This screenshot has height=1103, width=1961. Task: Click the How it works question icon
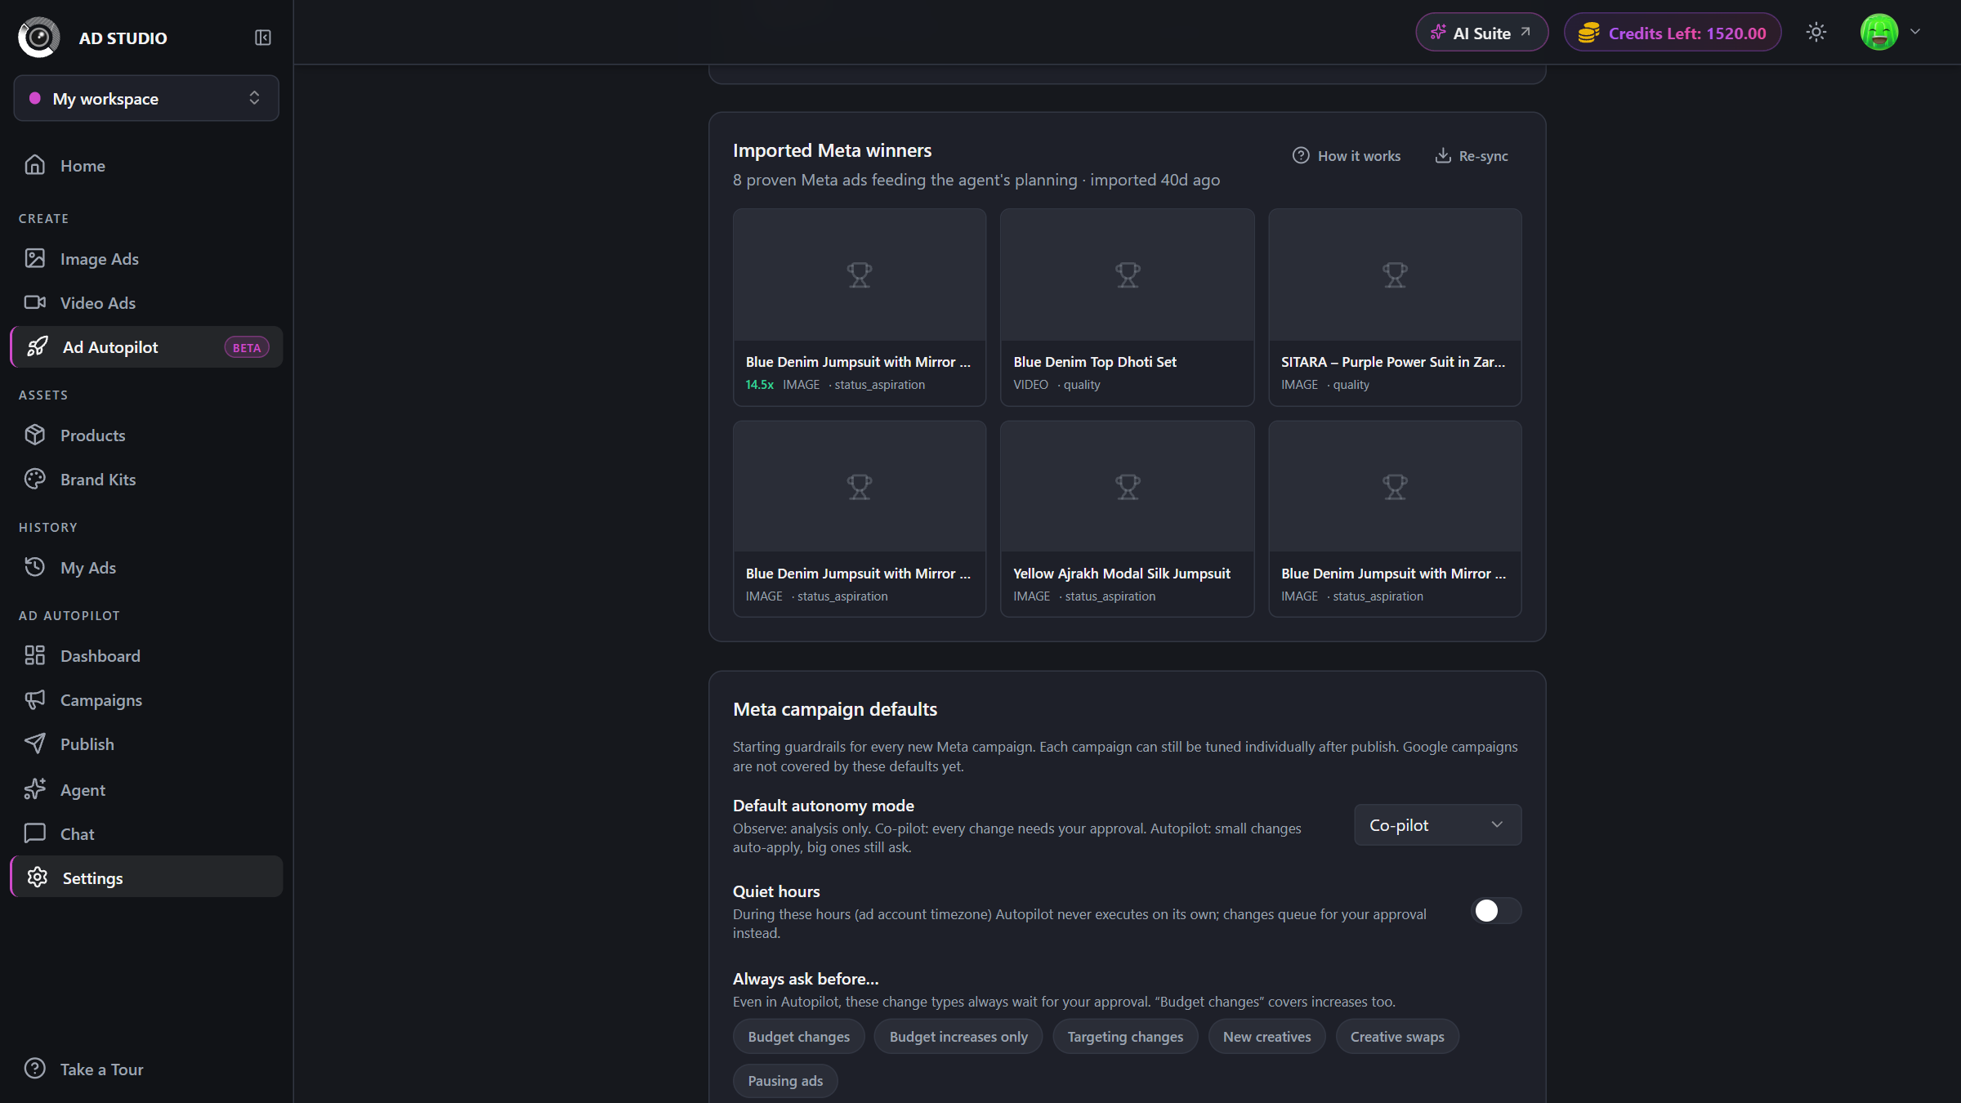1301,155
